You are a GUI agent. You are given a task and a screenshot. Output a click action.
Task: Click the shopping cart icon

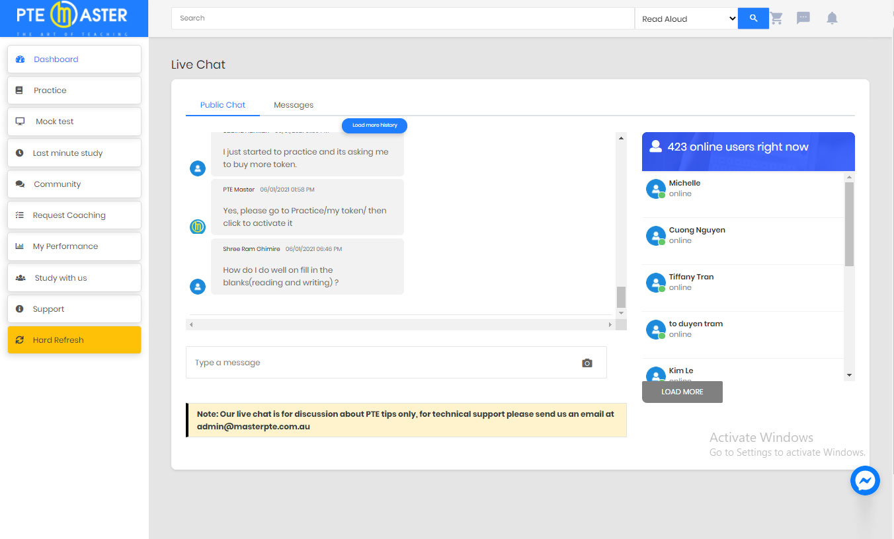tap(776, 18)
